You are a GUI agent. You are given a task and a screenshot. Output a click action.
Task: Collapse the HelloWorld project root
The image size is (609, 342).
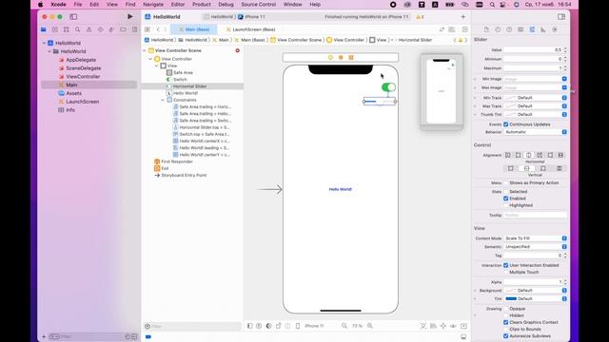(45, 43)
